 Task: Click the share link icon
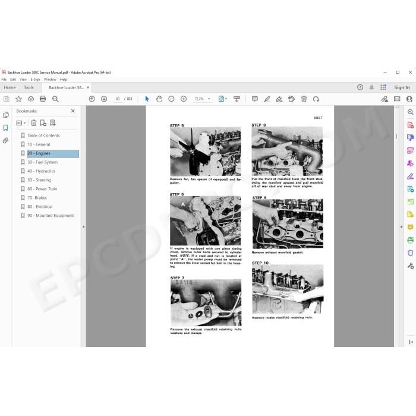point(385,99)
